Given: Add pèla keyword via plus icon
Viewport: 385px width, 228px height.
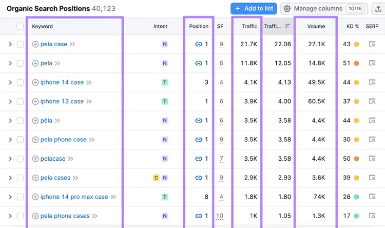Looking at the screenshot, I should (35, 120).
